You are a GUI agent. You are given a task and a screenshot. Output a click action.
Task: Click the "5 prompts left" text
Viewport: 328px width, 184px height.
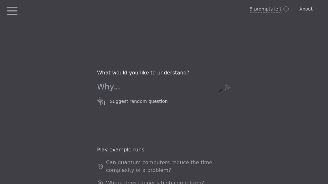pos(266,9)
